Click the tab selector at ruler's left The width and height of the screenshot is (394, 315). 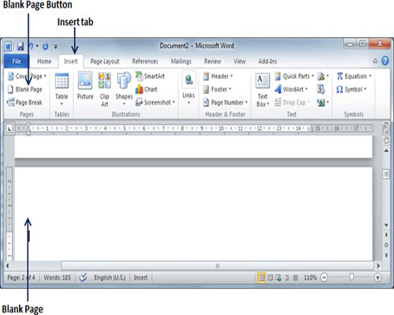point(9,128)
